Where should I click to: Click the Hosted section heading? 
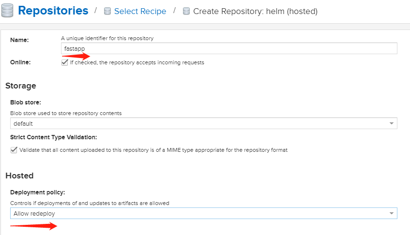pyautogui.click(x=19, y=176)
